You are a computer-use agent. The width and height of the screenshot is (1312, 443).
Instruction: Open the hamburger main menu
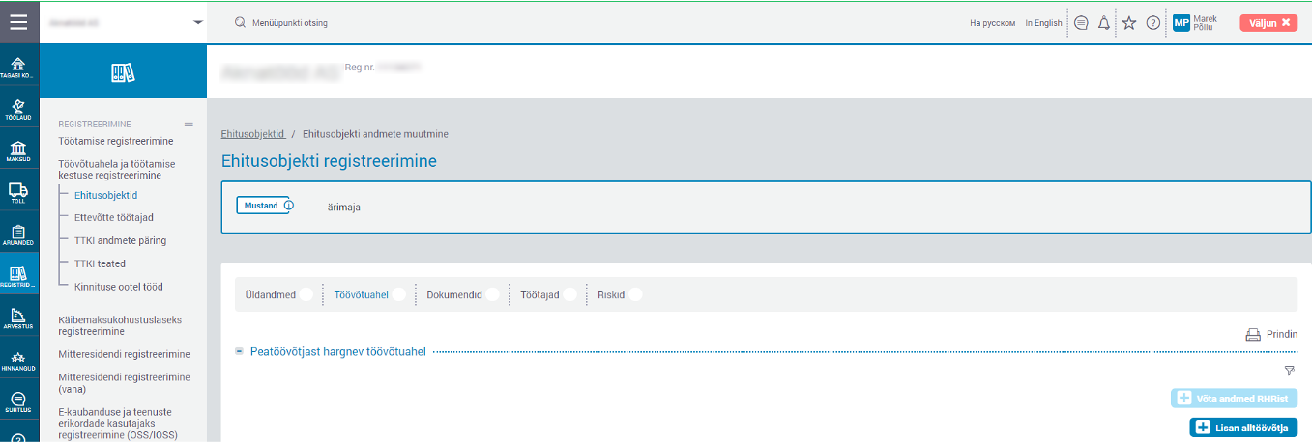(x=19, y=22)
